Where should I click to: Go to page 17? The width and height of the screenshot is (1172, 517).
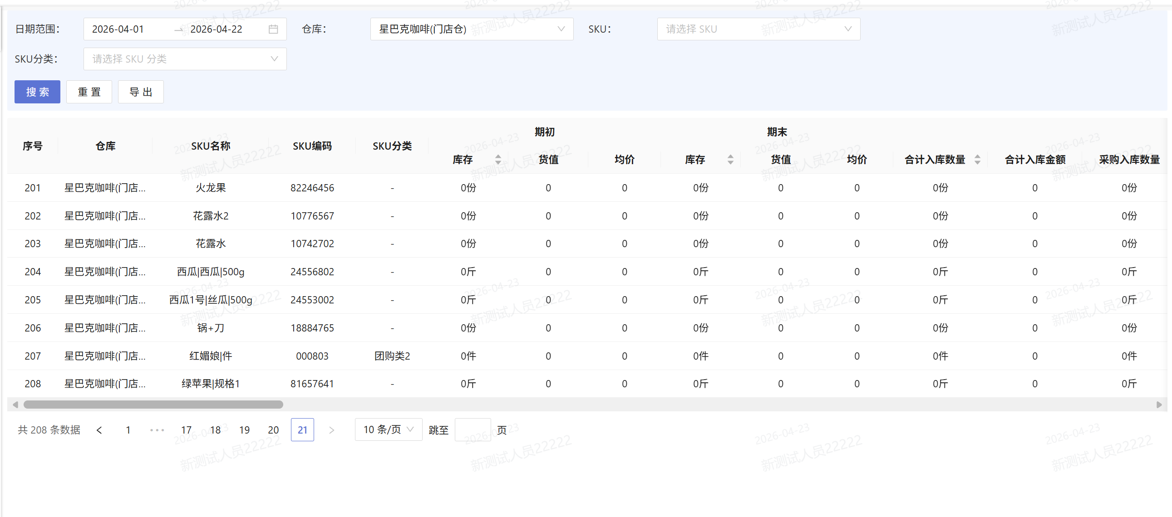click(x=186, y=429)
